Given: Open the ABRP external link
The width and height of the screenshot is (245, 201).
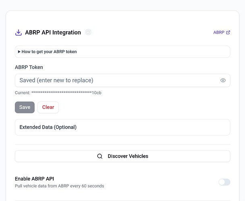Looking at the screenshot, I should point(222,33).
